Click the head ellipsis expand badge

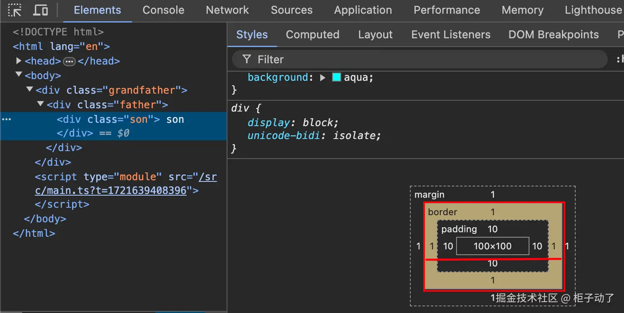69,62
